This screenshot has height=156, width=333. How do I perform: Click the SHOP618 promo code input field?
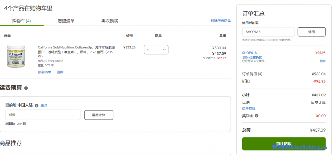pyautogui.click(x=268, y=32)
